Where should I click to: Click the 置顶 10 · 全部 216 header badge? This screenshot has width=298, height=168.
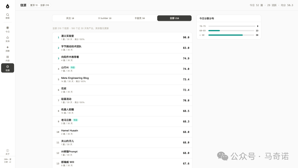[x=39, y=5]
